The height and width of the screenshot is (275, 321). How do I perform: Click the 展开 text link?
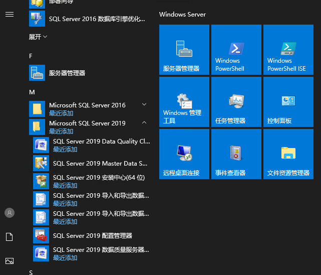[x=35, y=37]
